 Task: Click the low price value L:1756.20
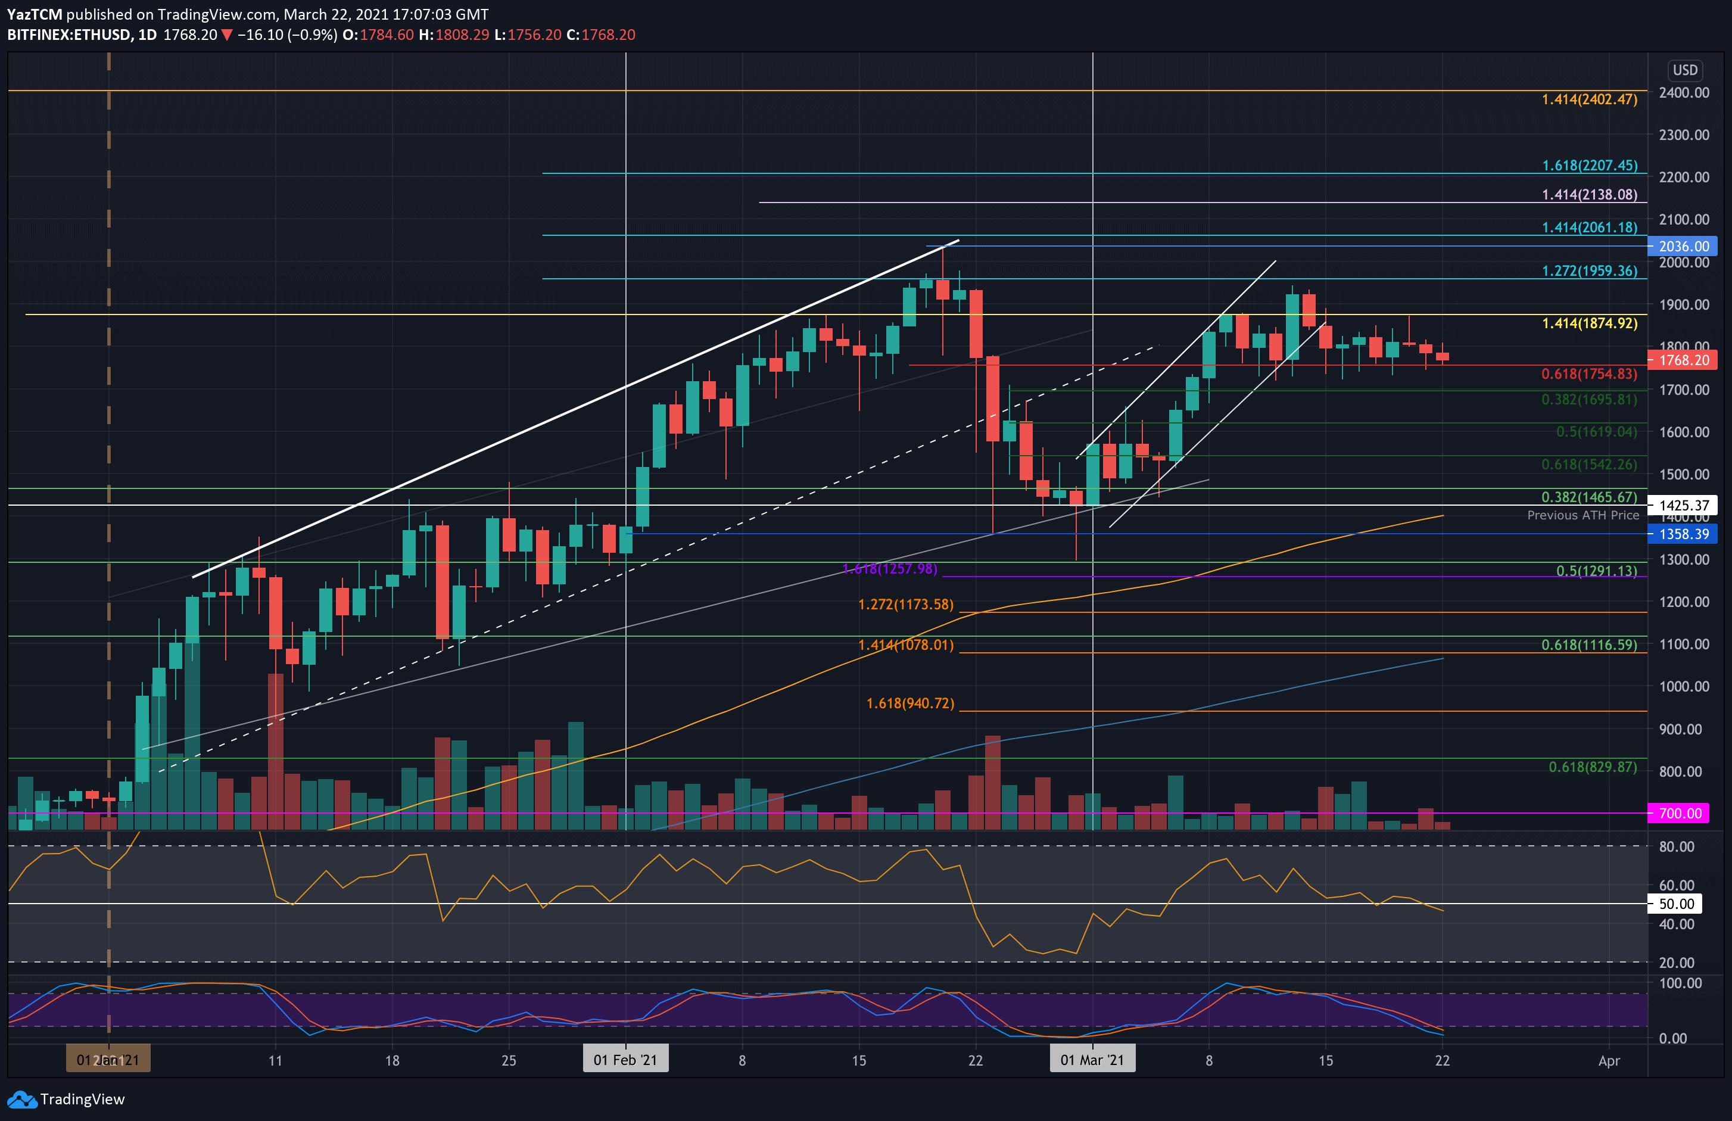click(x=528, y=35)
